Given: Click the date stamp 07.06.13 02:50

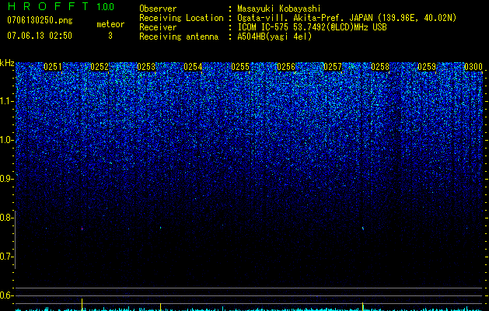Looking at the screenshot, I should pyautogui.click(x=40, y=36).
